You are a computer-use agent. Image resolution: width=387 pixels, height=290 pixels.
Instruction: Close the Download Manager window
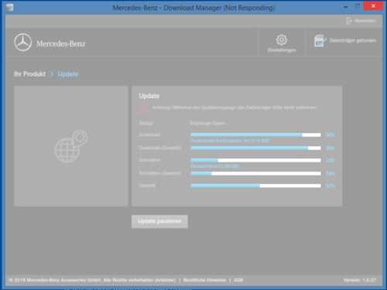(x=373, y=6)
